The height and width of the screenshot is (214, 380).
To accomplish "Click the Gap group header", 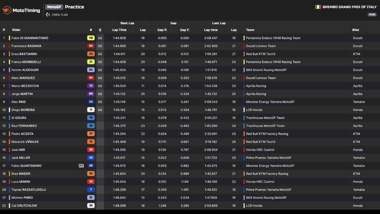I will pos(173,23).
